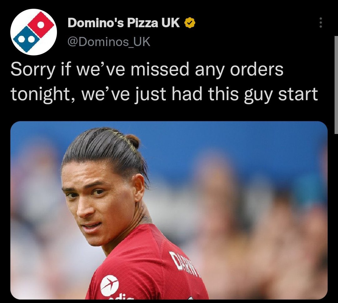Click the gold verified badge
This screenshot has height=303, width=338.
coord(190,23)
